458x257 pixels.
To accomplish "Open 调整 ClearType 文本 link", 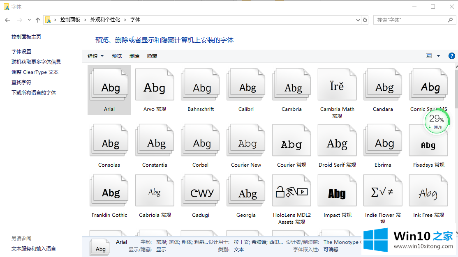I will [x=35, y=72].
